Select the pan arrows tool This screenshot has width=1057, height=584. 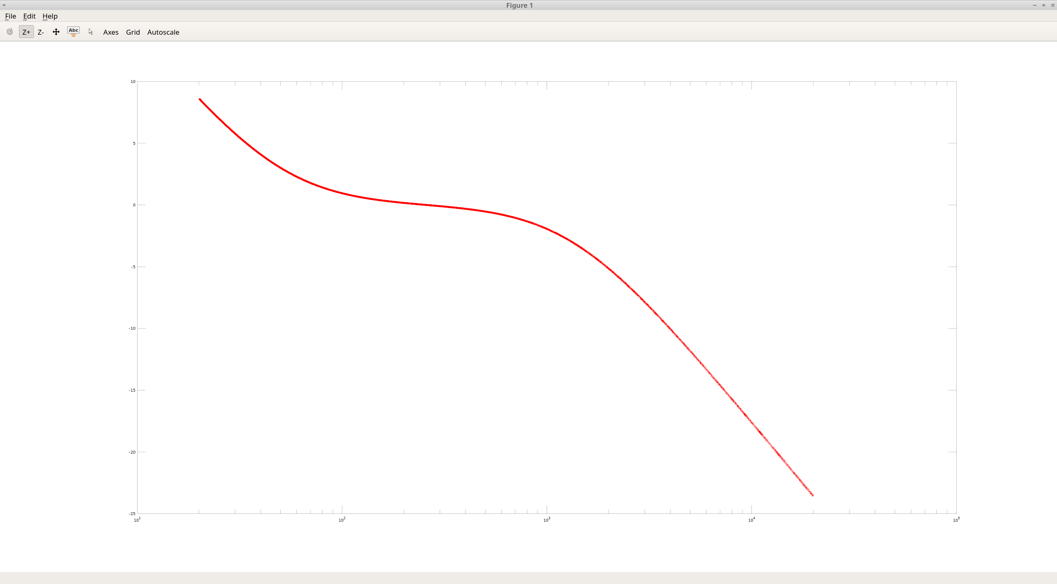click(56, 32)
